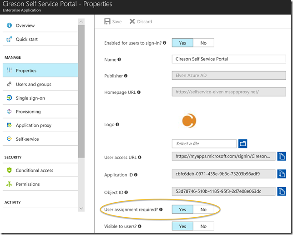Click info icon beside Name label
Viewport: 293px width, 235px height.
click(119, 59)
